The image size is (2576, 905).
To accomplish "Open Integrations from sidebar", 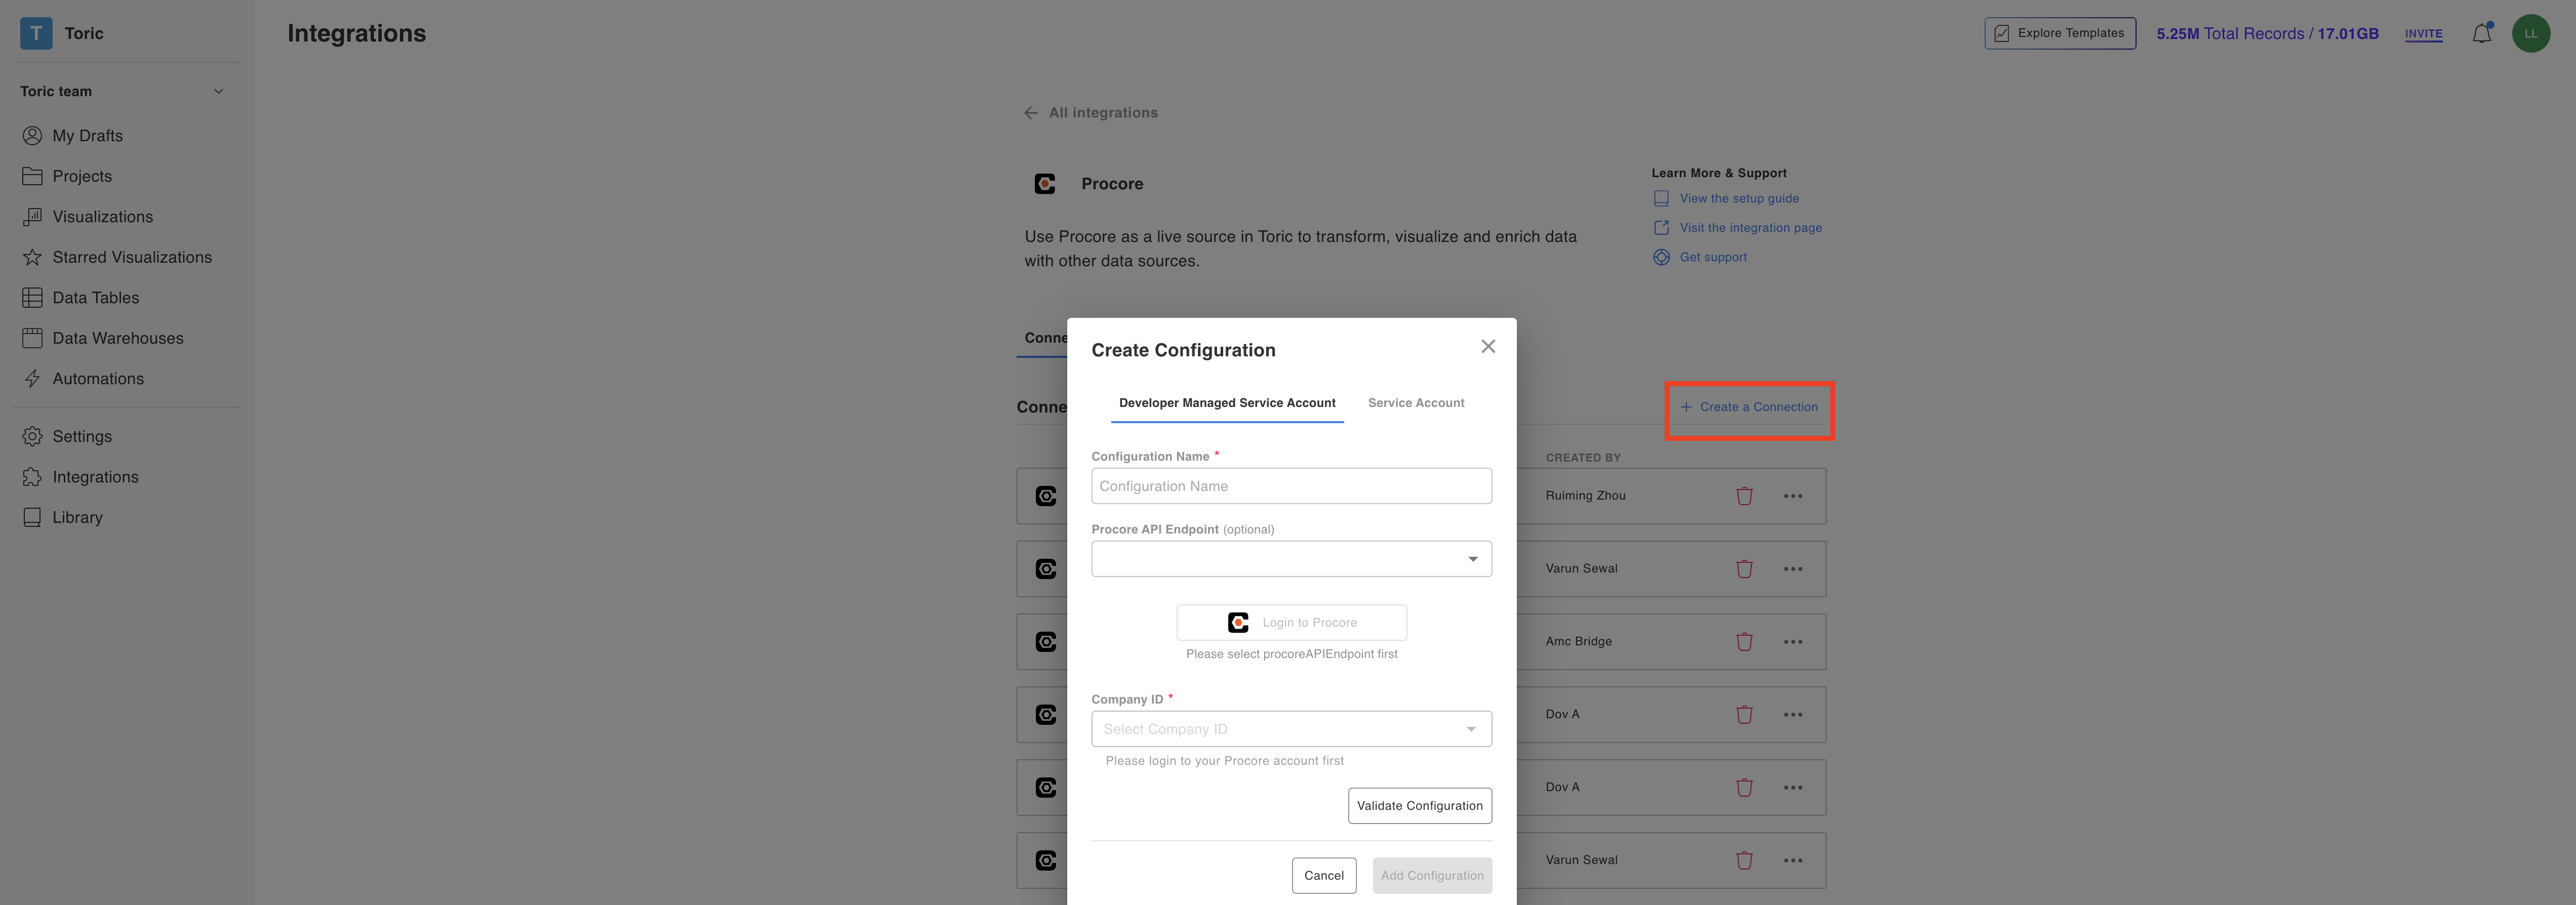I will [95, 477].
